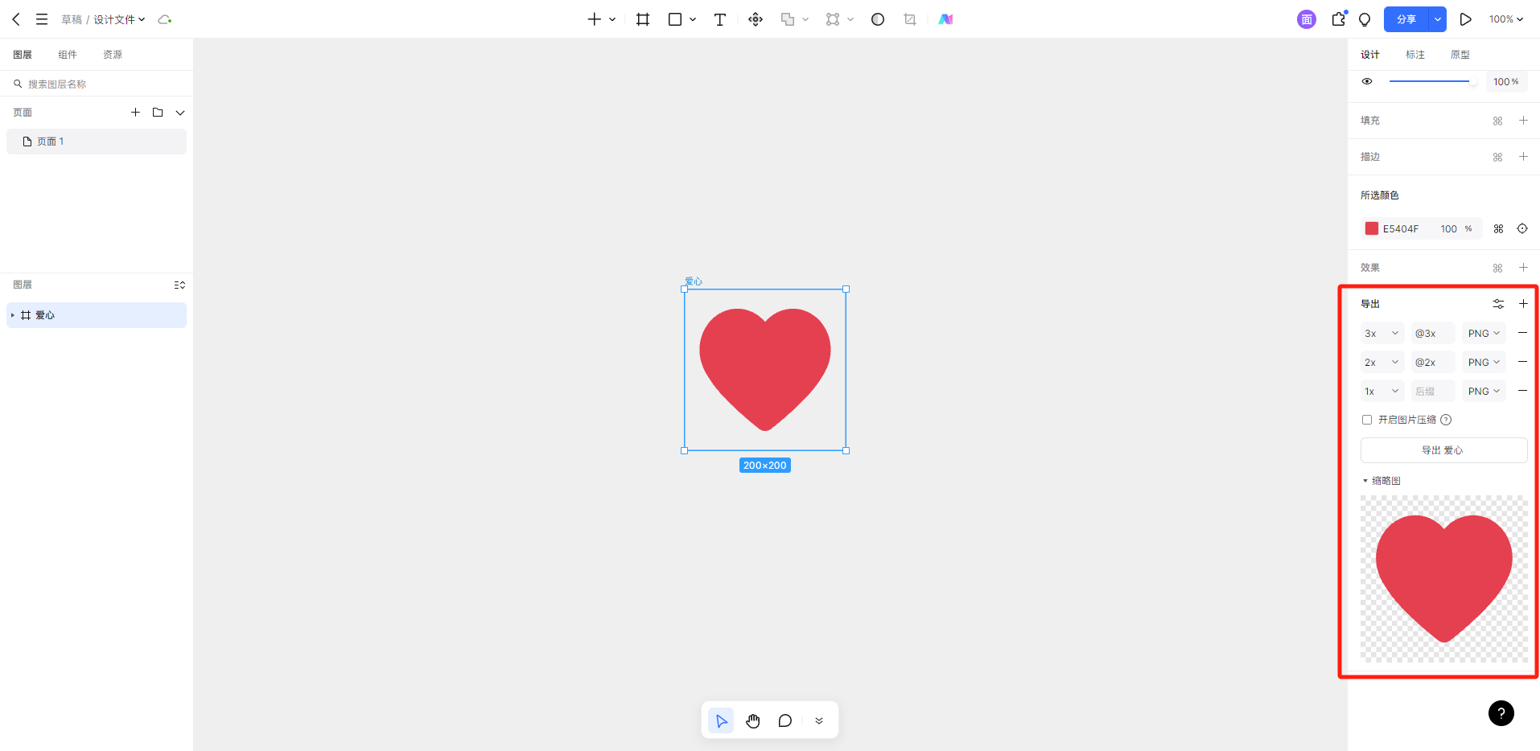Go back using the left arrow icon
1540x751 pixels.
tap(16, 19)
